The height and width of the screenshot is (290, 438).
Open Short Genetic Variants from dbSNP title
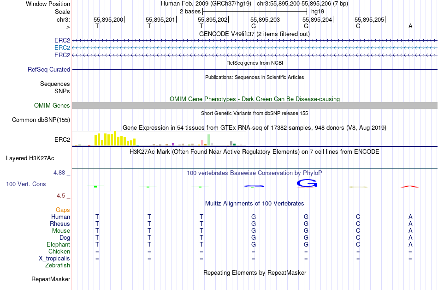[254, 113]
